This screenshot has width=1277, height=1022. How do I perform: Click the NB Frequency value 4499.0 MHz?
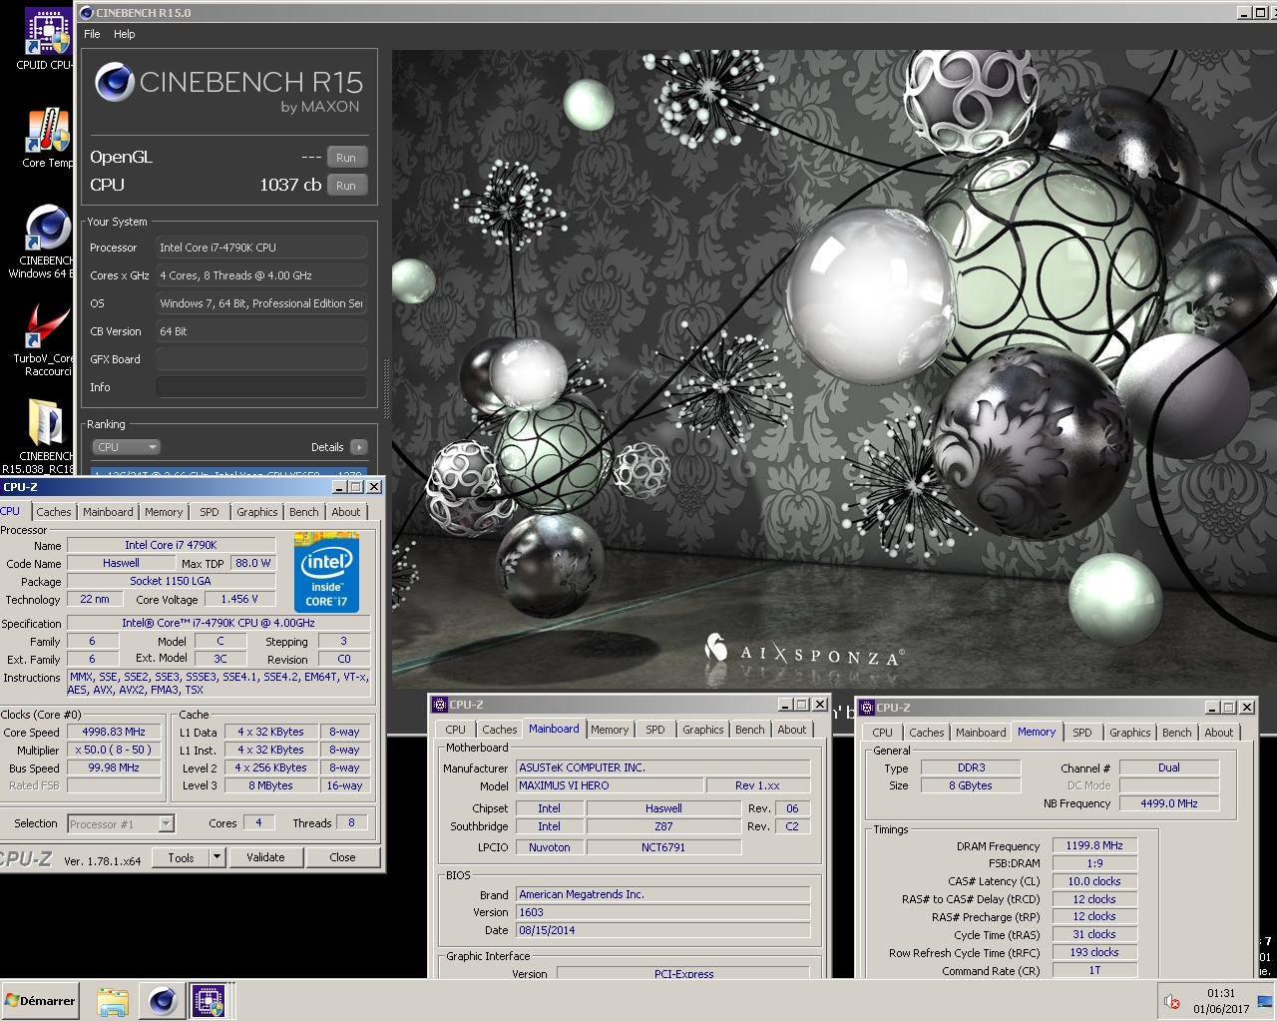[1169, 803]
